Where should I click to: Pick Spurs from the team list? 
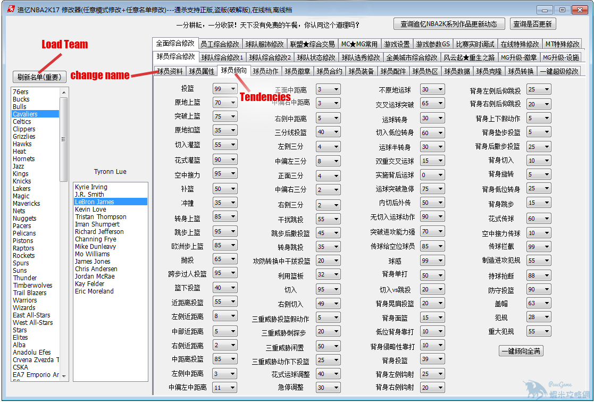click(36, 263)
